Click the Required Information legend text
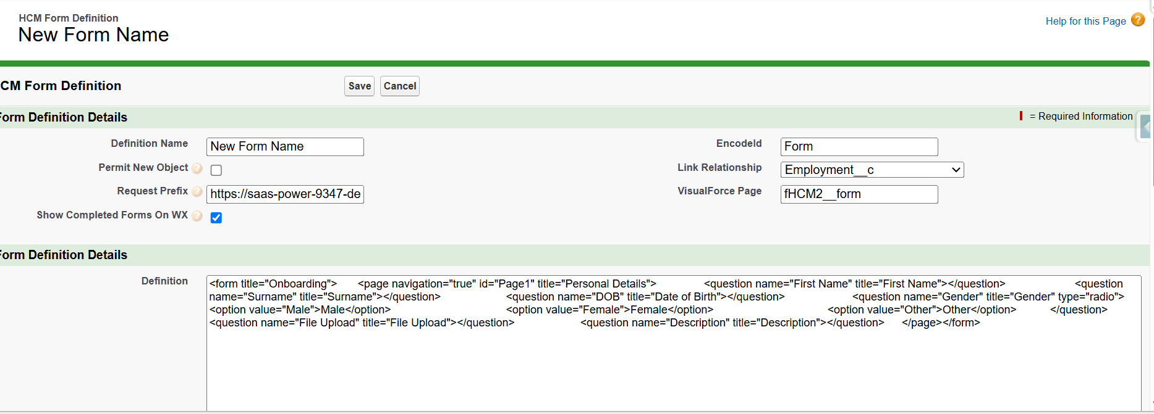 click(1081, 116)
